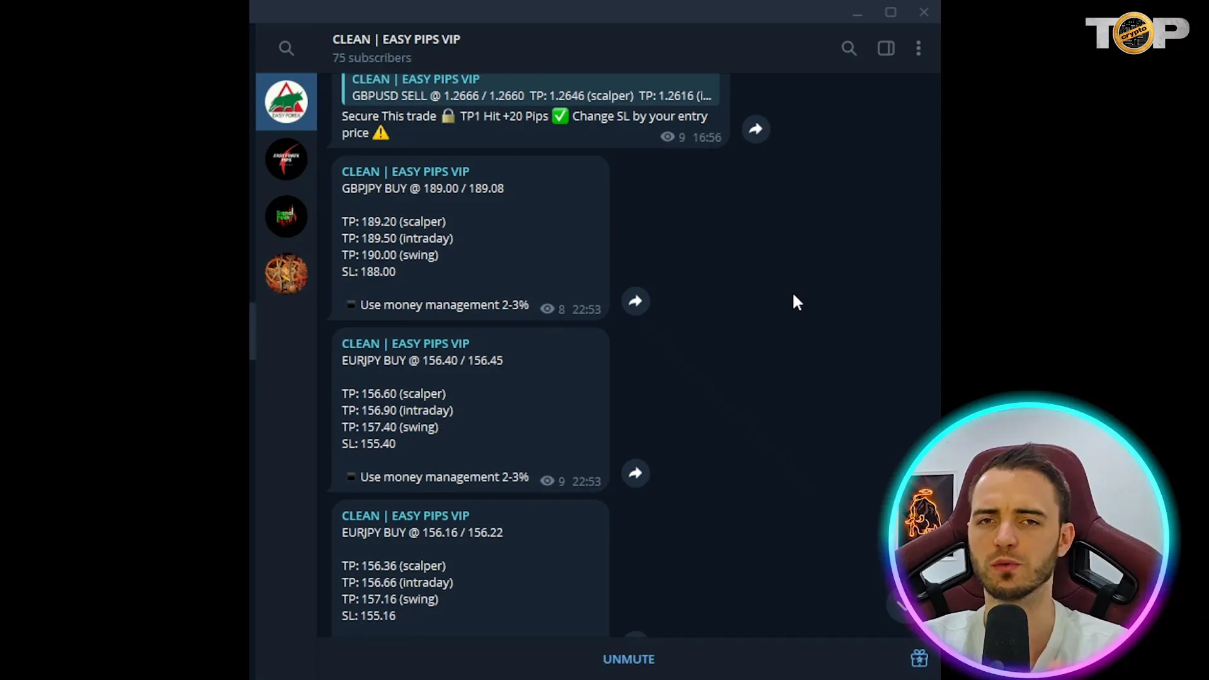Select the third sidebar channel icon
This screenshot has width=1209, height=680.
point(287,217)
